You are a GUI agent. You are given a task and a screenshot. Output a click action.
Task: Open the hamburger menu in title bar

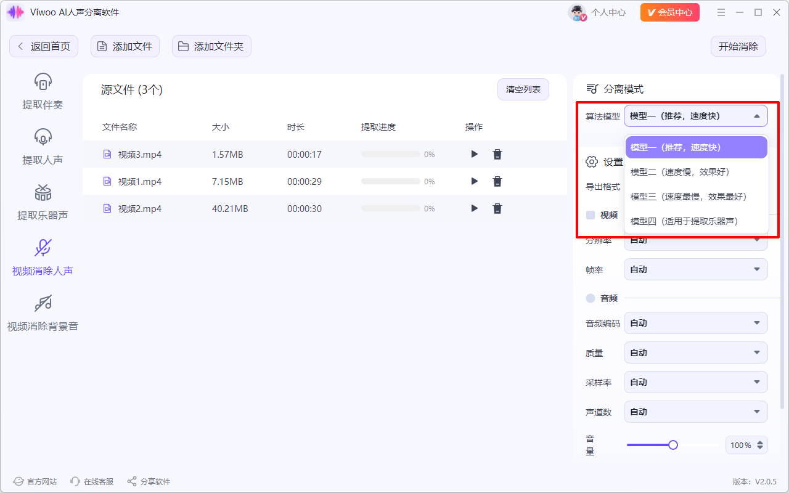721,12
